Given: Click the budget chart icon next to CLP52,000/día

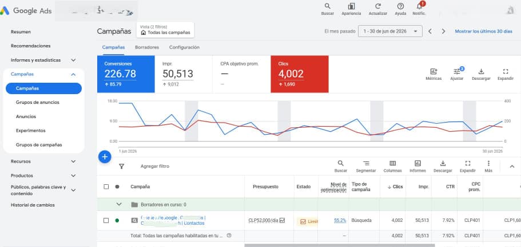Looking at the screenshot, I should pyautogui.click(x=282, y=220).
